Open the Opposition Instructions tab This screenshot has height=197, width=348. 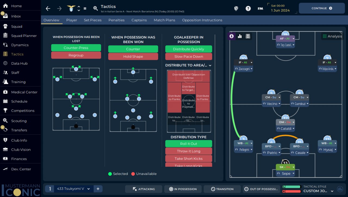click(x=202, y=20)
